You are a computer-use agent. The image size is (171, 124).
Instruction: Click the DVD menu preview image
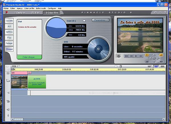(x=140, y=35)
